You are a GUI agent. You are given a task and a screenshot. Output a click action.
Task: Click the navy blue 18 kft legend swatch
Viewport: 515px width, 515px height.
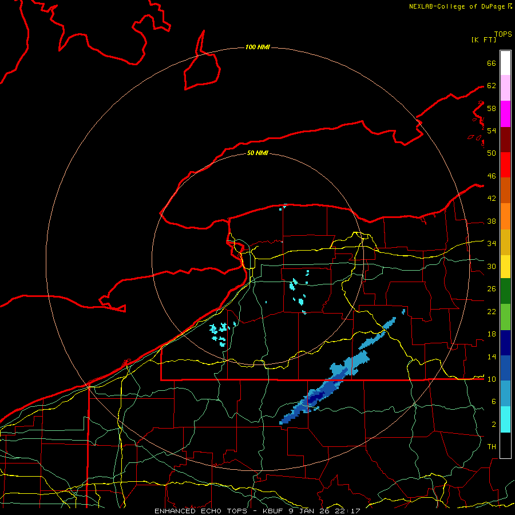(x=505, y=343)
